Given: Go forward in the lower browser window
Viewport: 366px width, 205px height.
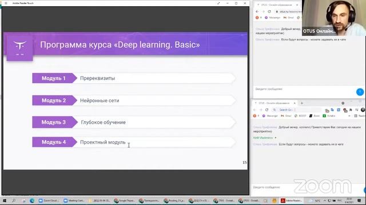Looking at the screenshot, I should tap(261, 110).
